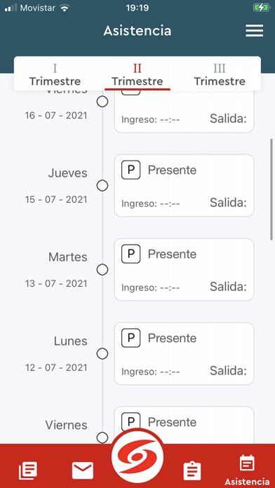Click the vertical scrollbar on the right
This screenshot has width=275, height=488.
click(x=271, y=189)
